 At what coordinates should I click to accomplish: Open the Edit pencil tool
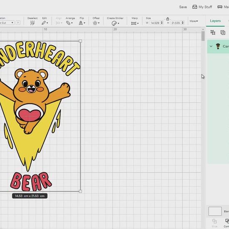pos(44,23)
